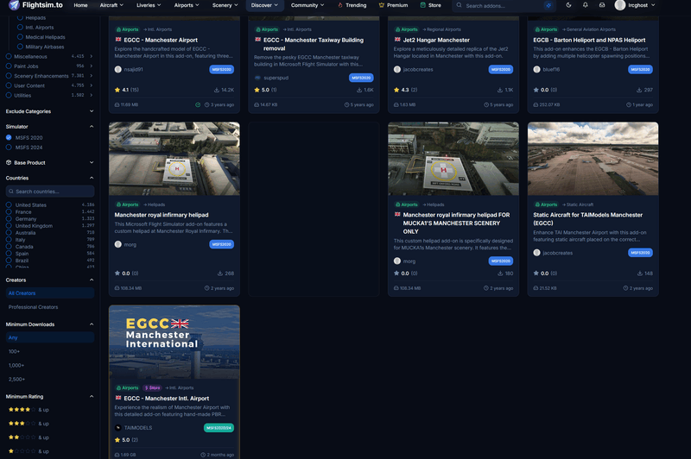Click the Premium crown icon
Viewport: 691px width, 459px height.
(382, 5)
